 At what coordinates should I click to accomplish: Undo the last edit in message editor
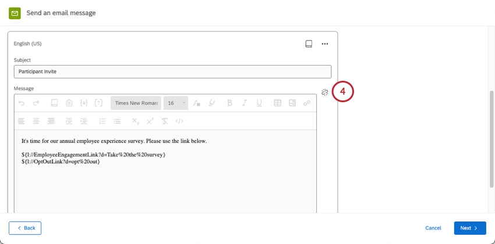pyautogui.click(x=22, y=103)
